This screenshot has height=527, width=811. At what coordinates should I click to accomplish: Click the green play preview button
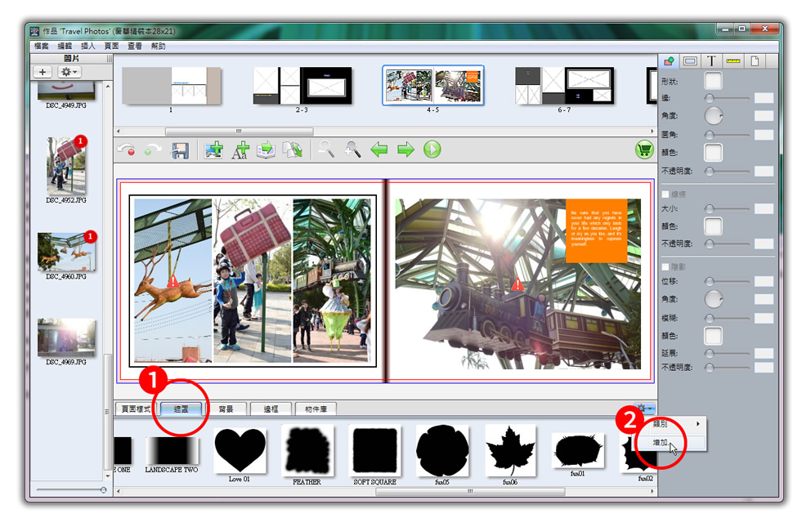pyautogui.click(x=432, y=150)
